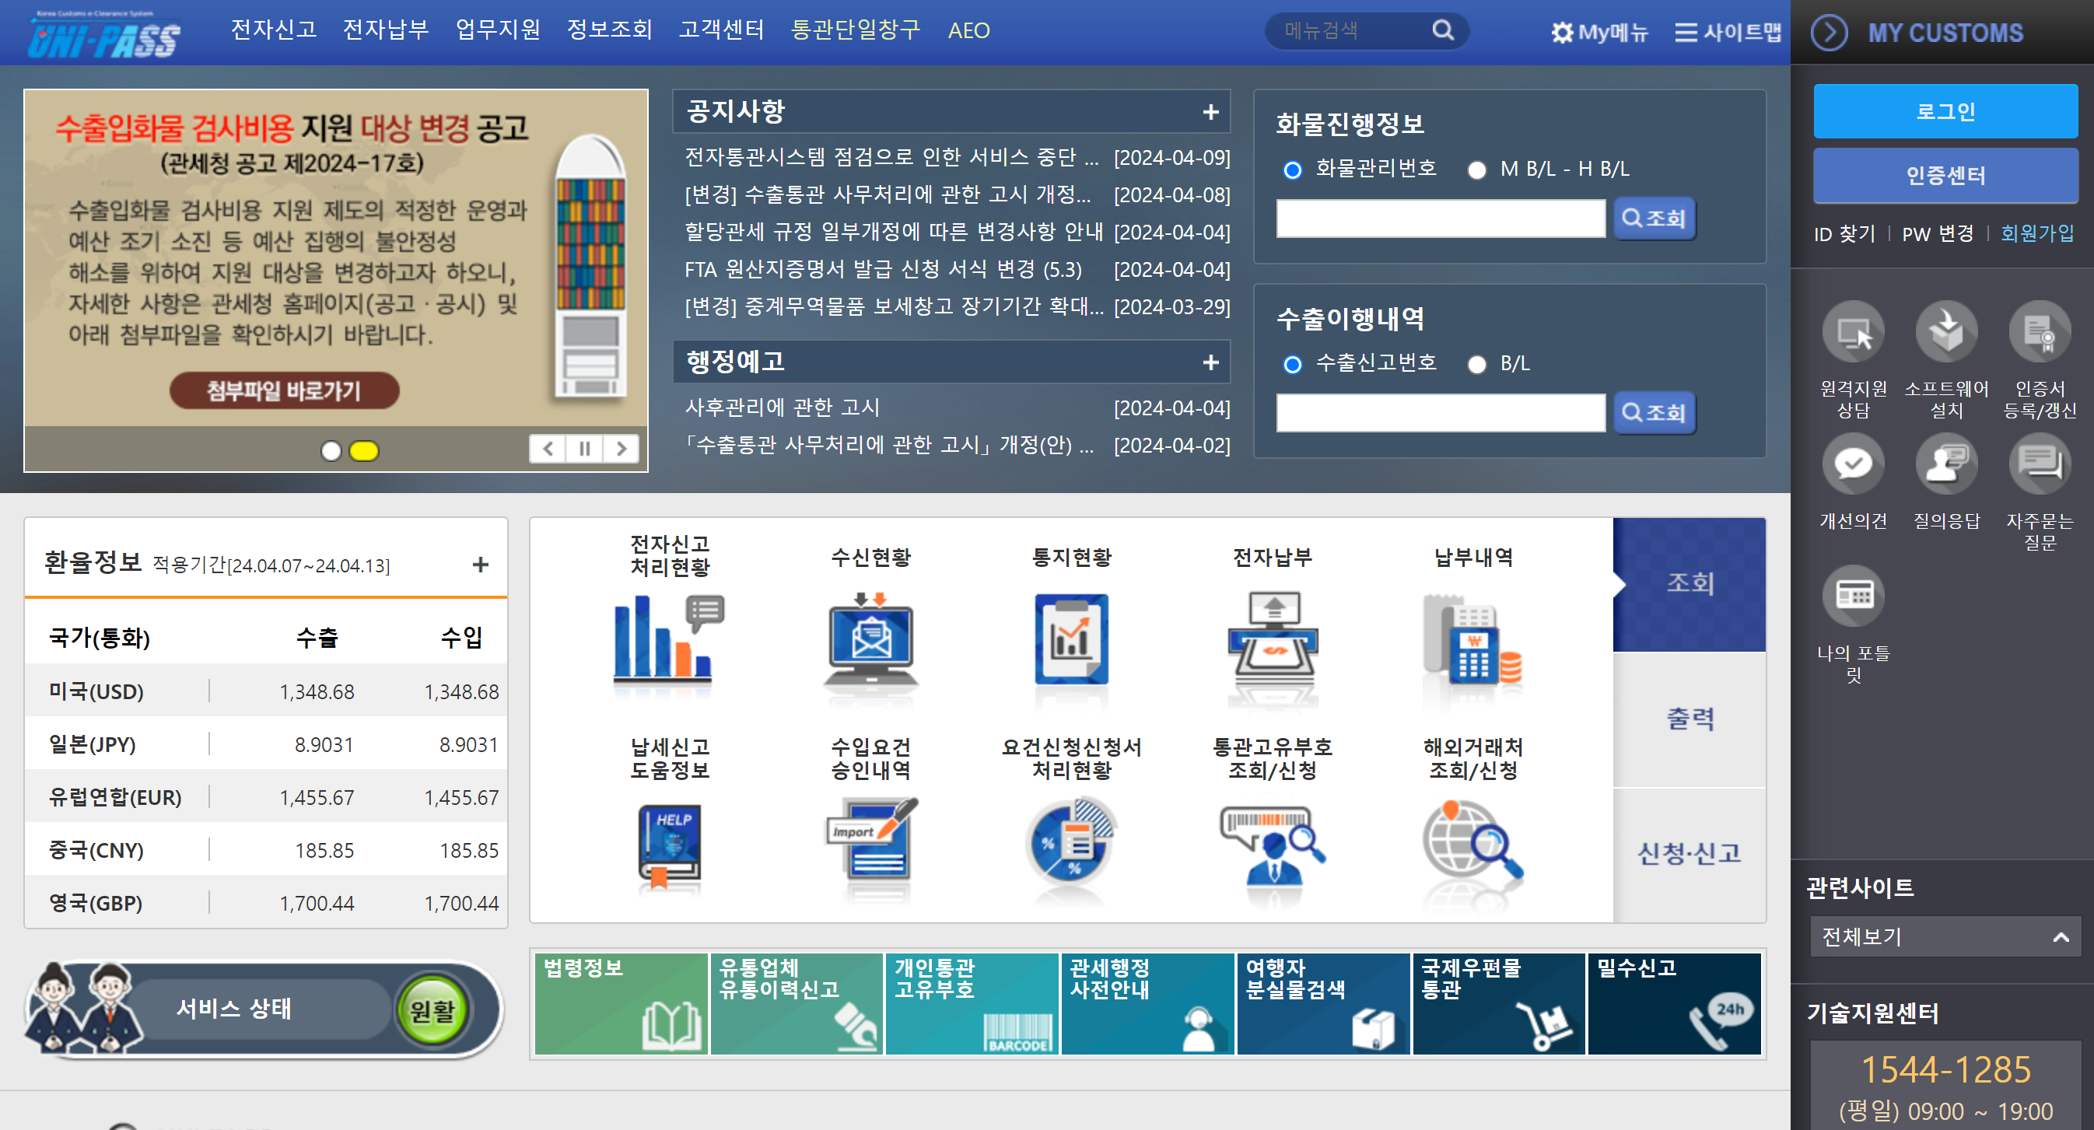Expand the 공지사항 plus button
Image resolution: width=2094 pixels, height=1130 pixels.
point(1210,112)
